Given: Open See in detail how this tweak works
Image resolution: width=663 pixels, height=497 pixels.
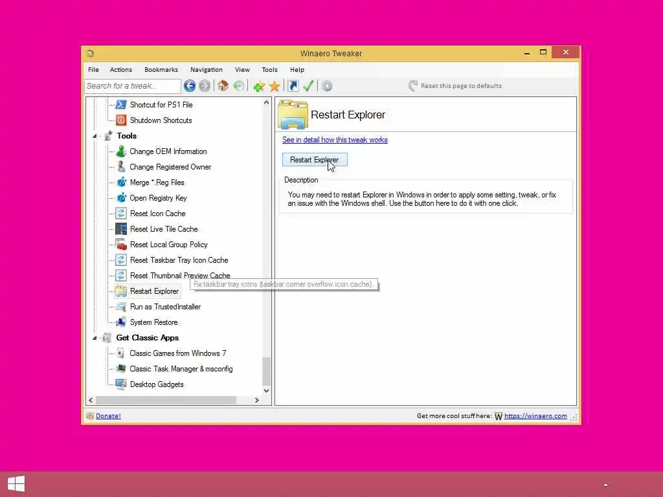Looking at the screenshot, I should (x=335, y=140).
